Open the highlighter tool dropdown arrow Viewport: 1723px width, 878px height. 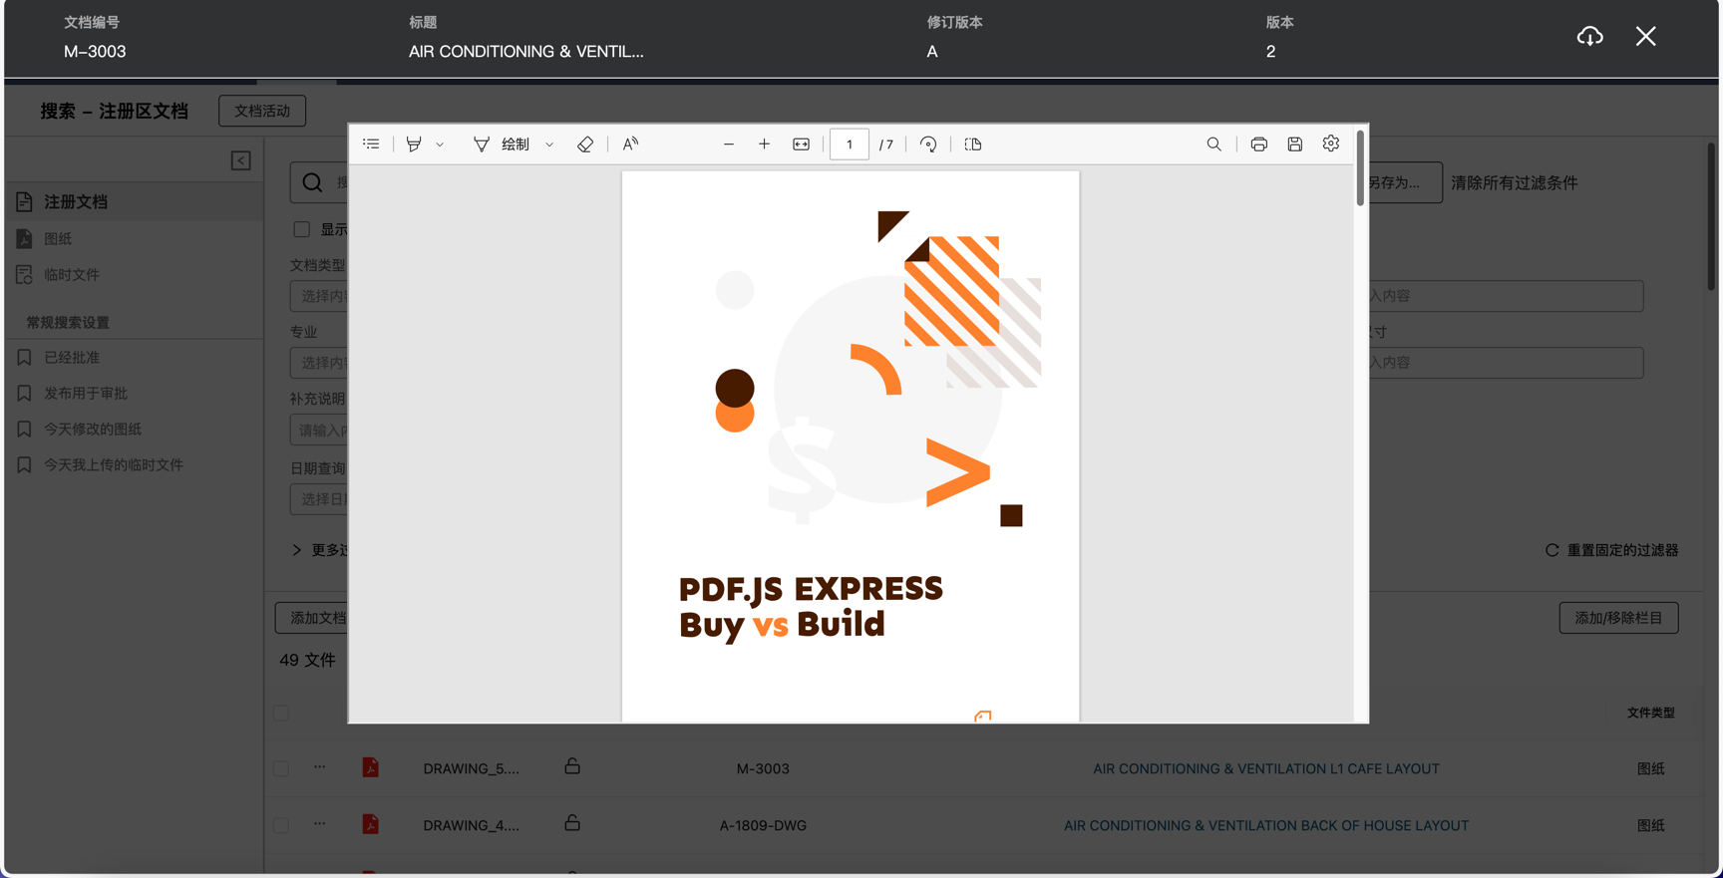pyautogui.click(x=440, y=146)
